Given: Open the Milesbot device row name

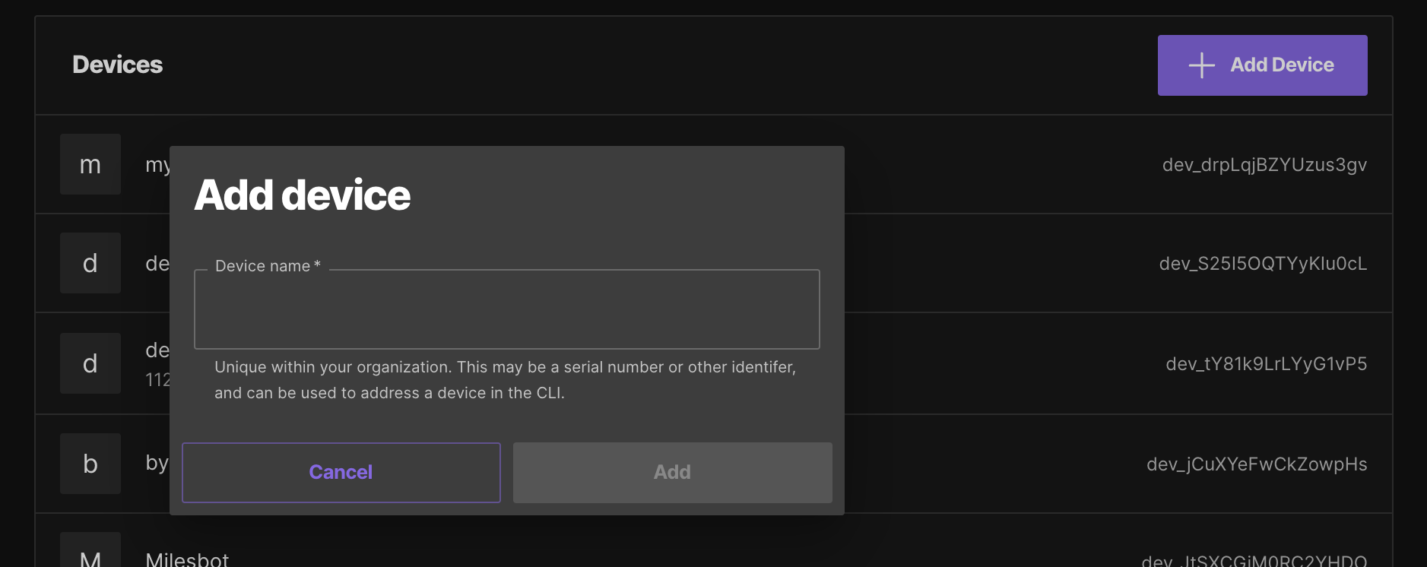Looking at the screenshot, I should tap(187, 559).
